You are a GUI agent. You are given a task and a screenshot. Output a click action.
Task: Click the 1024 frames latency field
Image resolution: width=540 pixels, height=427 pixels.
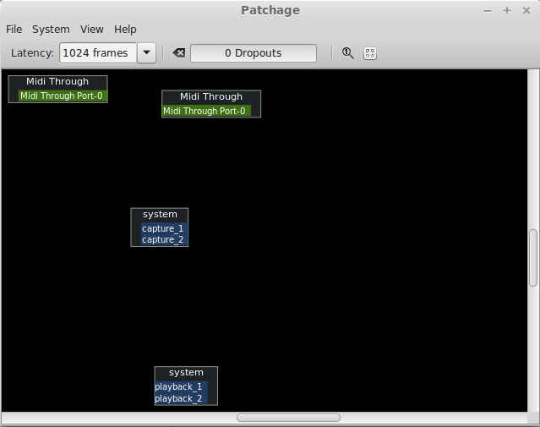pos(98,53)
